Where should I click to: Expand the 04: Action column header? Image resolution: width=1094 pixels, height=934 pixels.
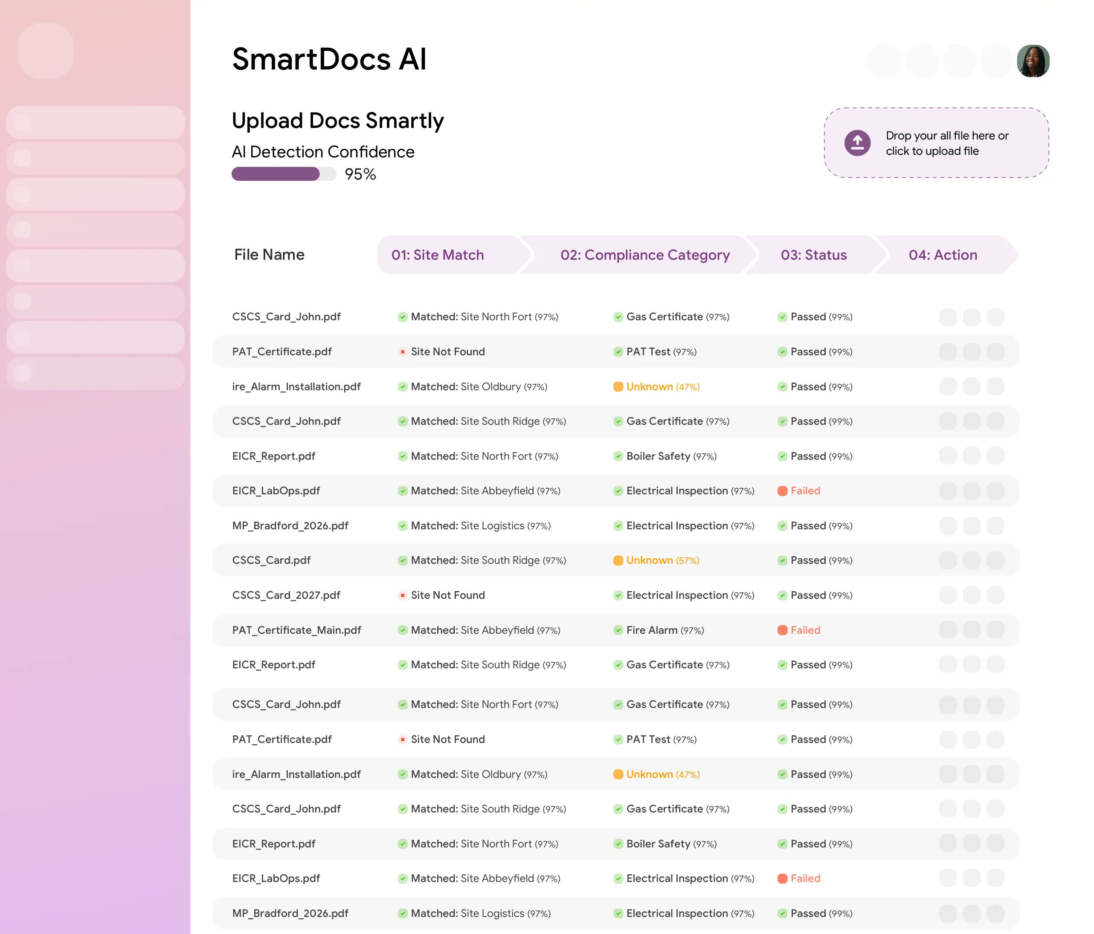coord(943,255)
